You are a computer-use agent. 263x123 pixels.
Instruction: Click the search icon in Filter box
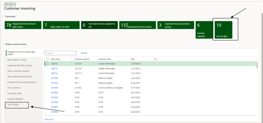point(46,53)
